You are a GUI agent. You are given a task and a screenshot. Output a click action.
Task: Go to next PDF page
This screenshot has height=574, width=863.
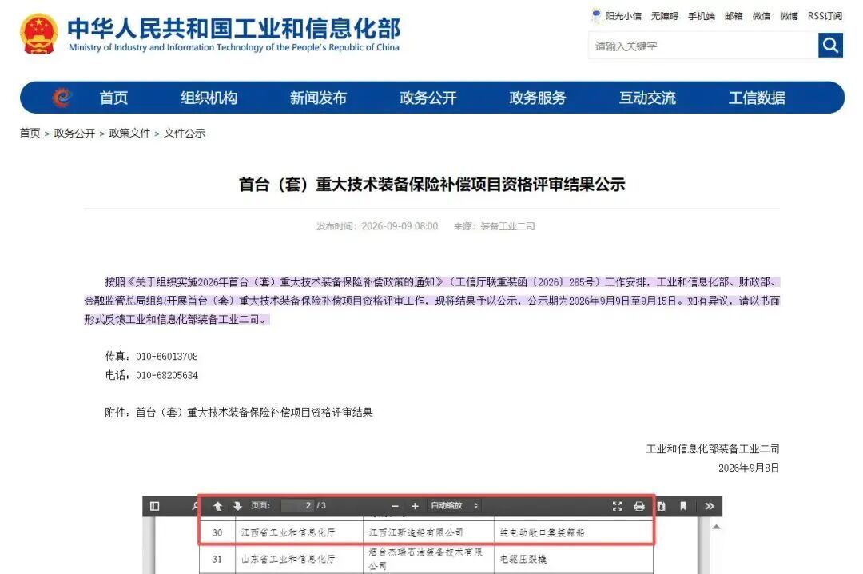[x=238, y=506]
